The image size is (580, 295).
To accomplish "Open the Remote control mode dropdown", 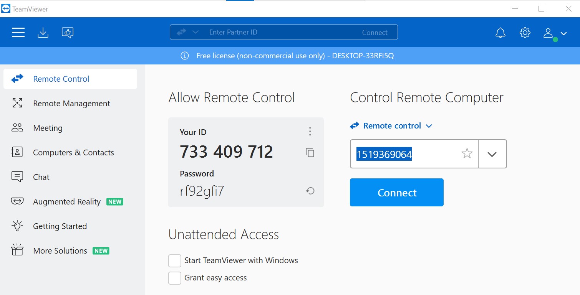I will pyautogui.click(x=391, y=126).
